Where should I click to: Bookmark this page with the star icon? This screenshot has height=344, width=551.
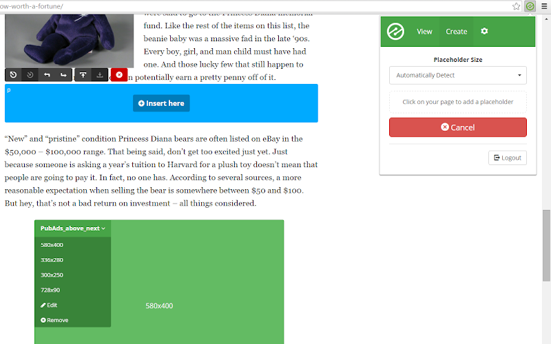516,6
